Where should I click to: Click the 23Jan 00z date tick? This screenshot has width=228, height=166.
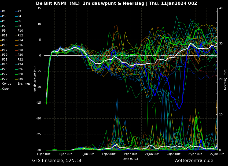(x=174, y=154)
